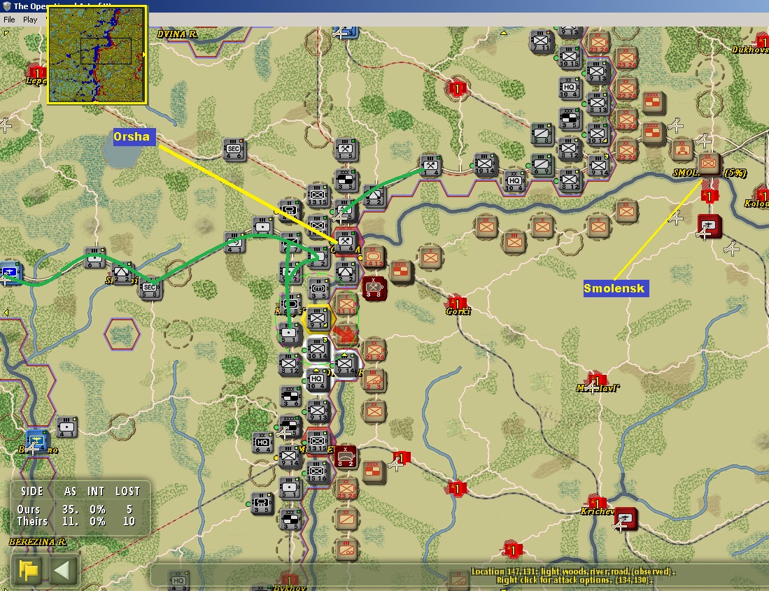Select the recon unit showing 6 9

(542, 164)
